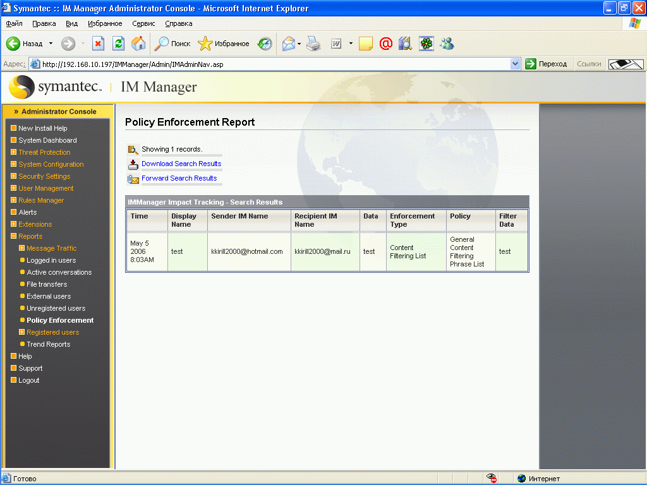Click the mail icon beside Forward Search Results
Viewport: 647px width, 485px height.
tap(133, 179)
